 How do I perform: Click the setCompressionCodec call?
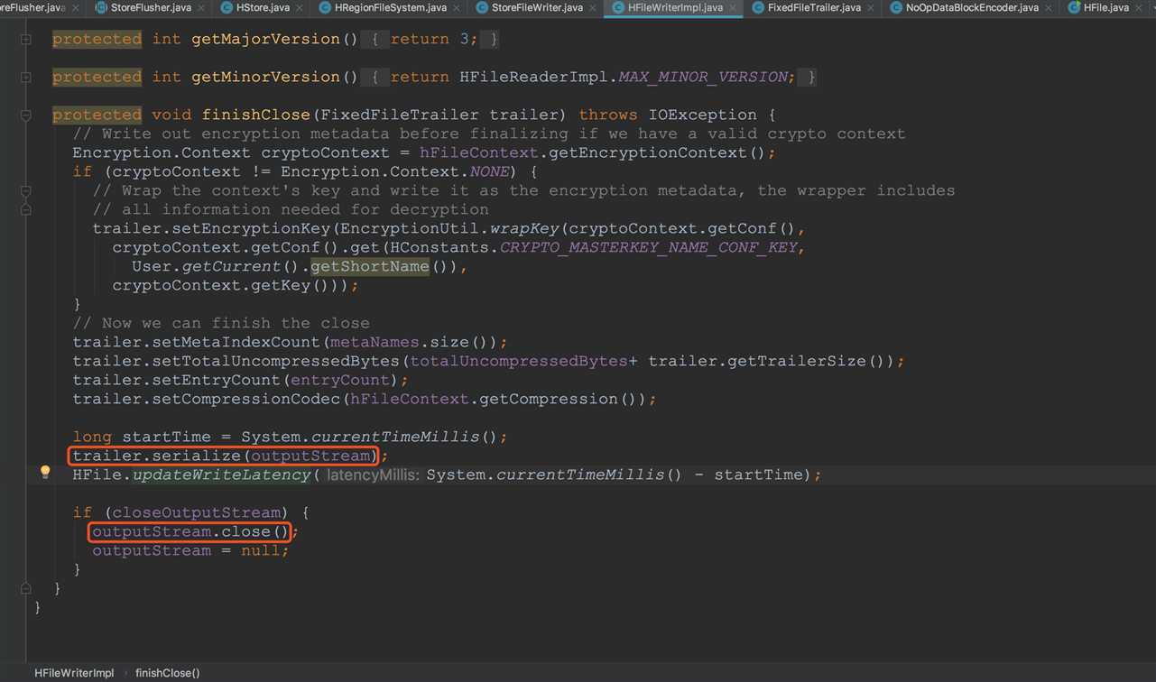[247, 399]
